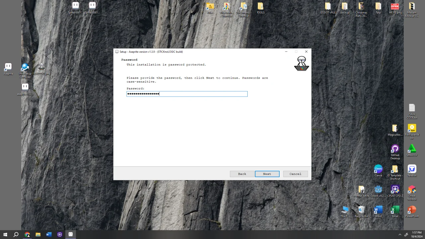This screenshot has width=425, height=239.
Task: Select the Aseprite desktop shortcut
Action: [8, 69]
